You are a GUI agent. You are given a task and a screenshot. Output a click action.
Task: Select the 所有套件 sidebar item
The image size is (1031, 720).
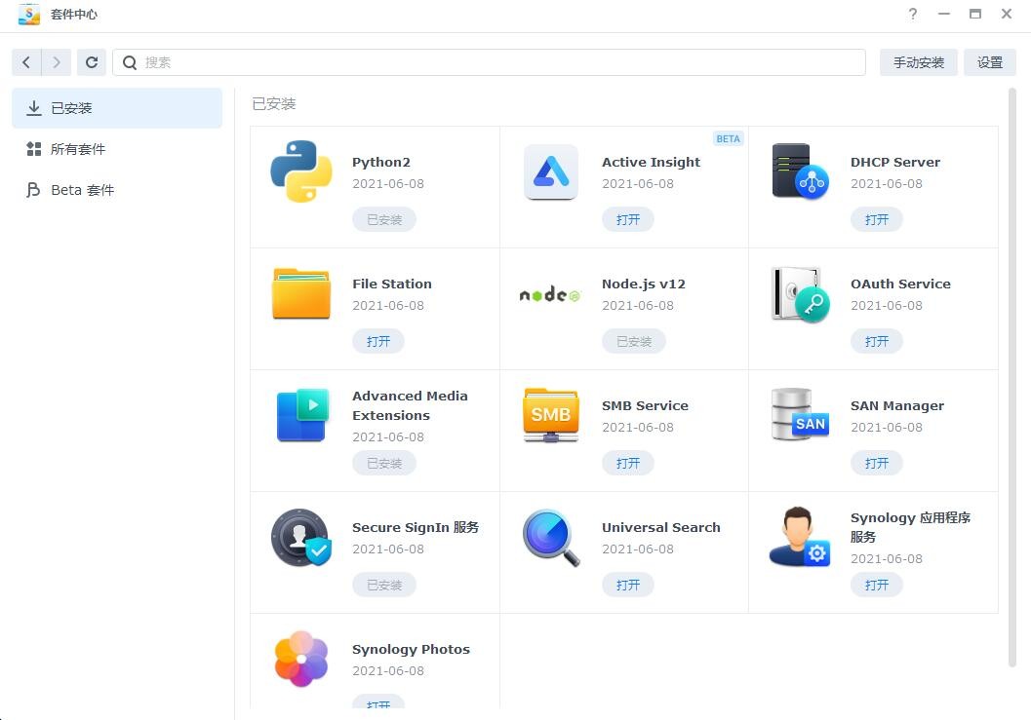[78, 149]
